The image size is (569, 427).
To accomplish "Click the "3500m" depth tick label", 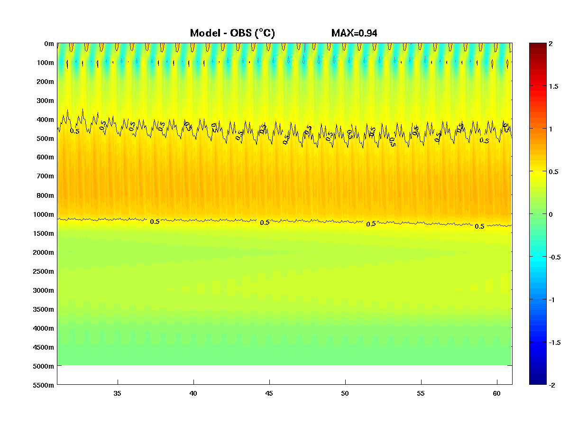I will point(44,309).
